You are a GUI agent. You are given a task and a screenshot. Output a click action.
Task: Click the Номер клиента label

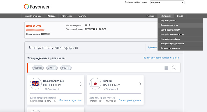[x=33, y=34]
